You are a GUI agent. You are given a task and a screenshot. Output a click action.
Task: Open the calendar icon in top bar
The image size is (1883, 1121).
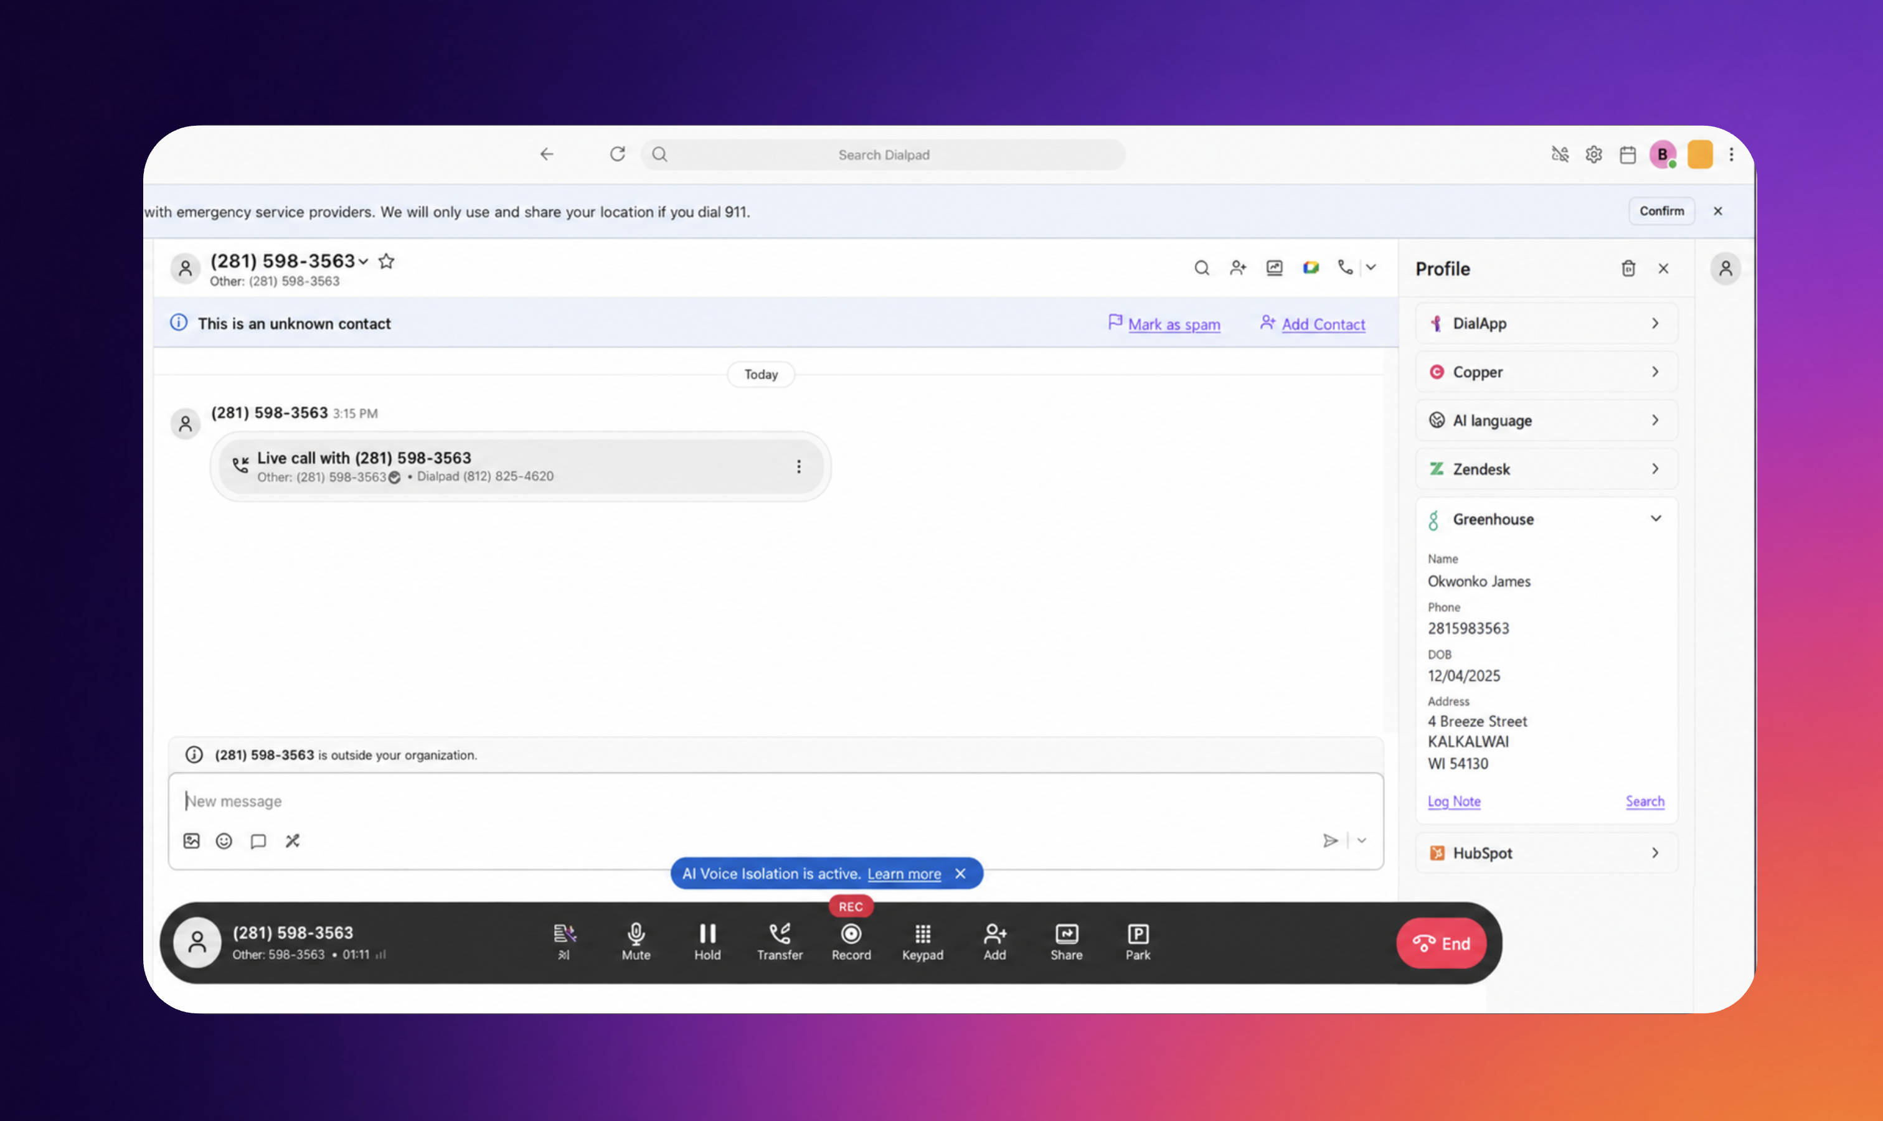1628,155
